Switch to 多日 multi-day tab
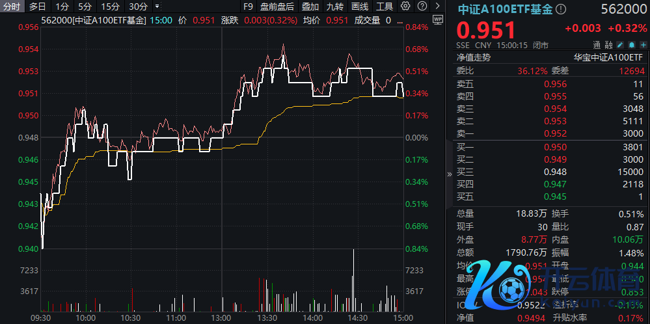 37,7
